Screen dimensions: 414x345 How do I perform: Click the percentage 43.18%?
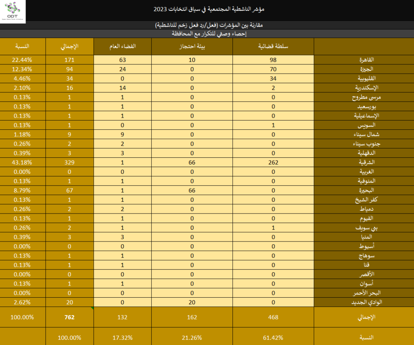pyautogui.click(x=22, y=163)
